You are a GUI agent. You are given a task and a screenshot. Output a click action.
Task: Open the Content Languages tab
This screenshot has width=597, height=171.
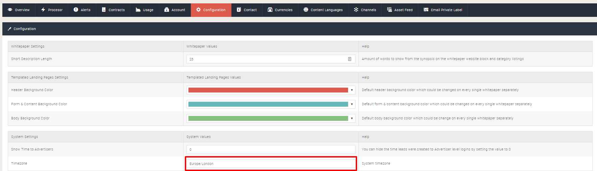pyautogui.click(x=323, y=10)
